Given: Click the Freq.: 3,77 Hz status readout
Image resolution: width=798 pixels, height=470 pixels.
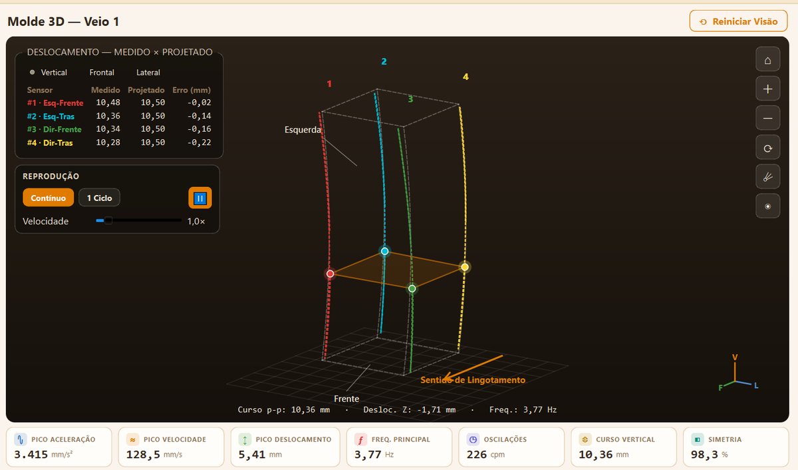Looking at the screenshot, I should [523, 410].
